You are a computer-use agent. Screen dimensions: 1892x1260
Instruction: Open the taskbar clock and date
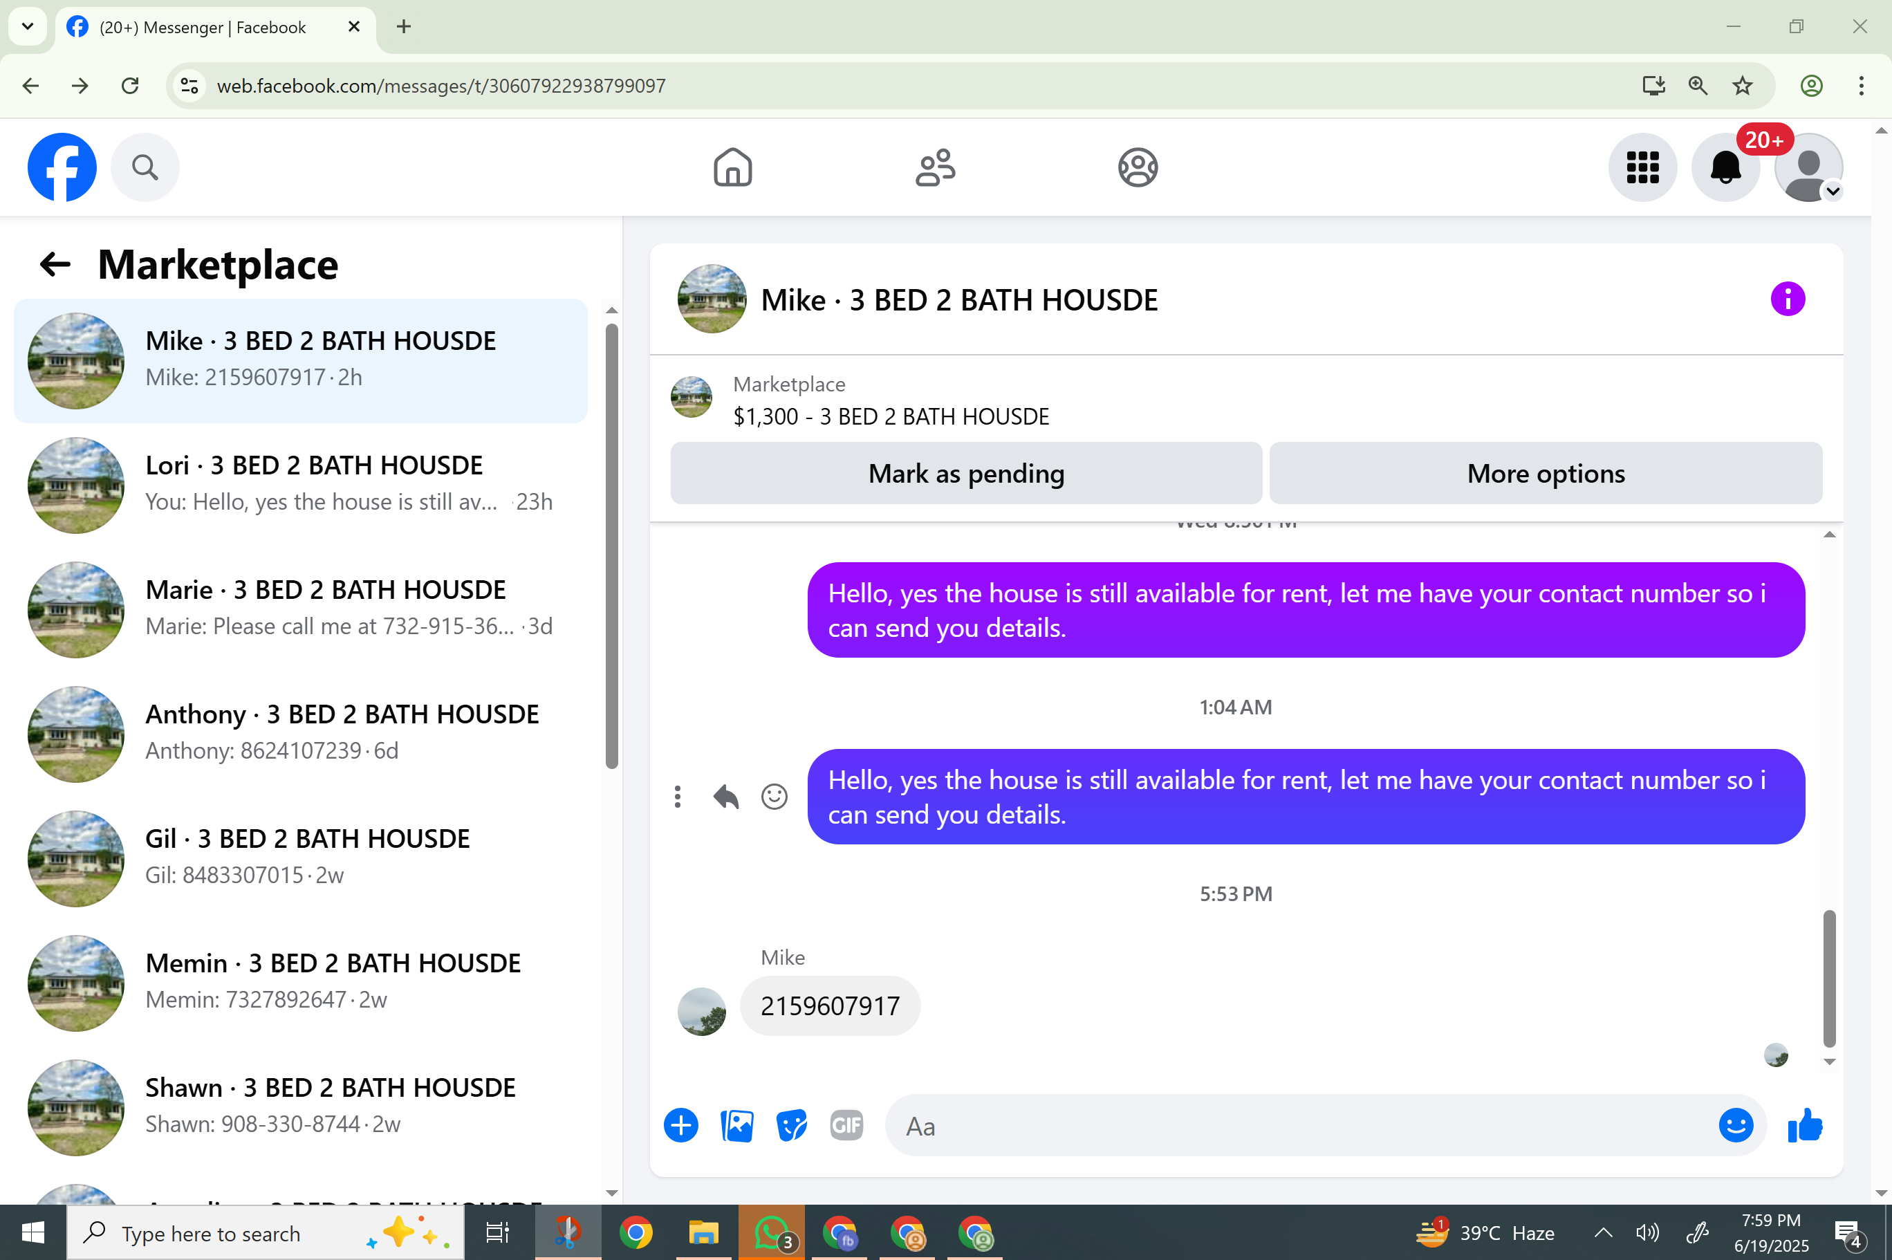(x=1771, y=1232)
